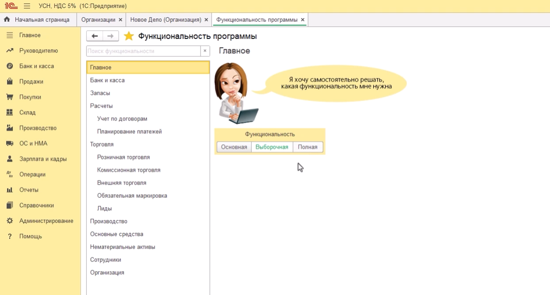Select Основная functionality mode
The image size is (550, 295).
(x=234, y=147)
